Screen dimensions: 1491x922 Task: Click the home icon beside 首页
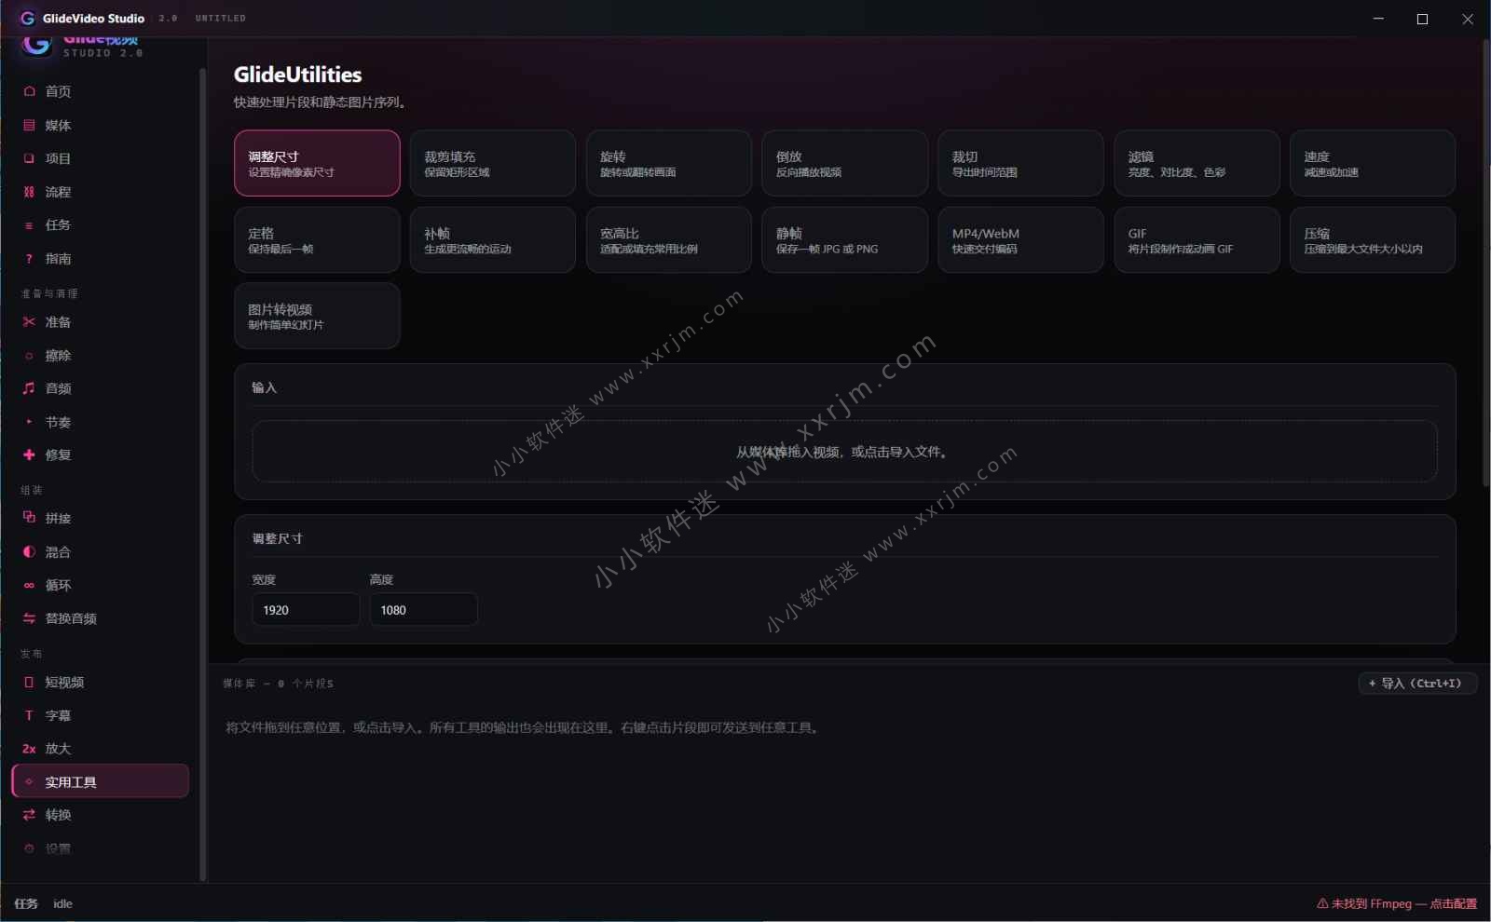[29, 91]
